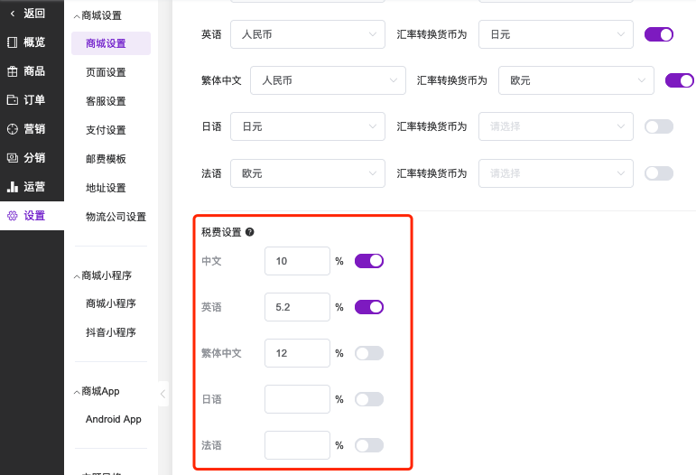Click the 税费设置 help question icon
The image size is (696, 475).
pyautogui.click(x=250, y=232)
